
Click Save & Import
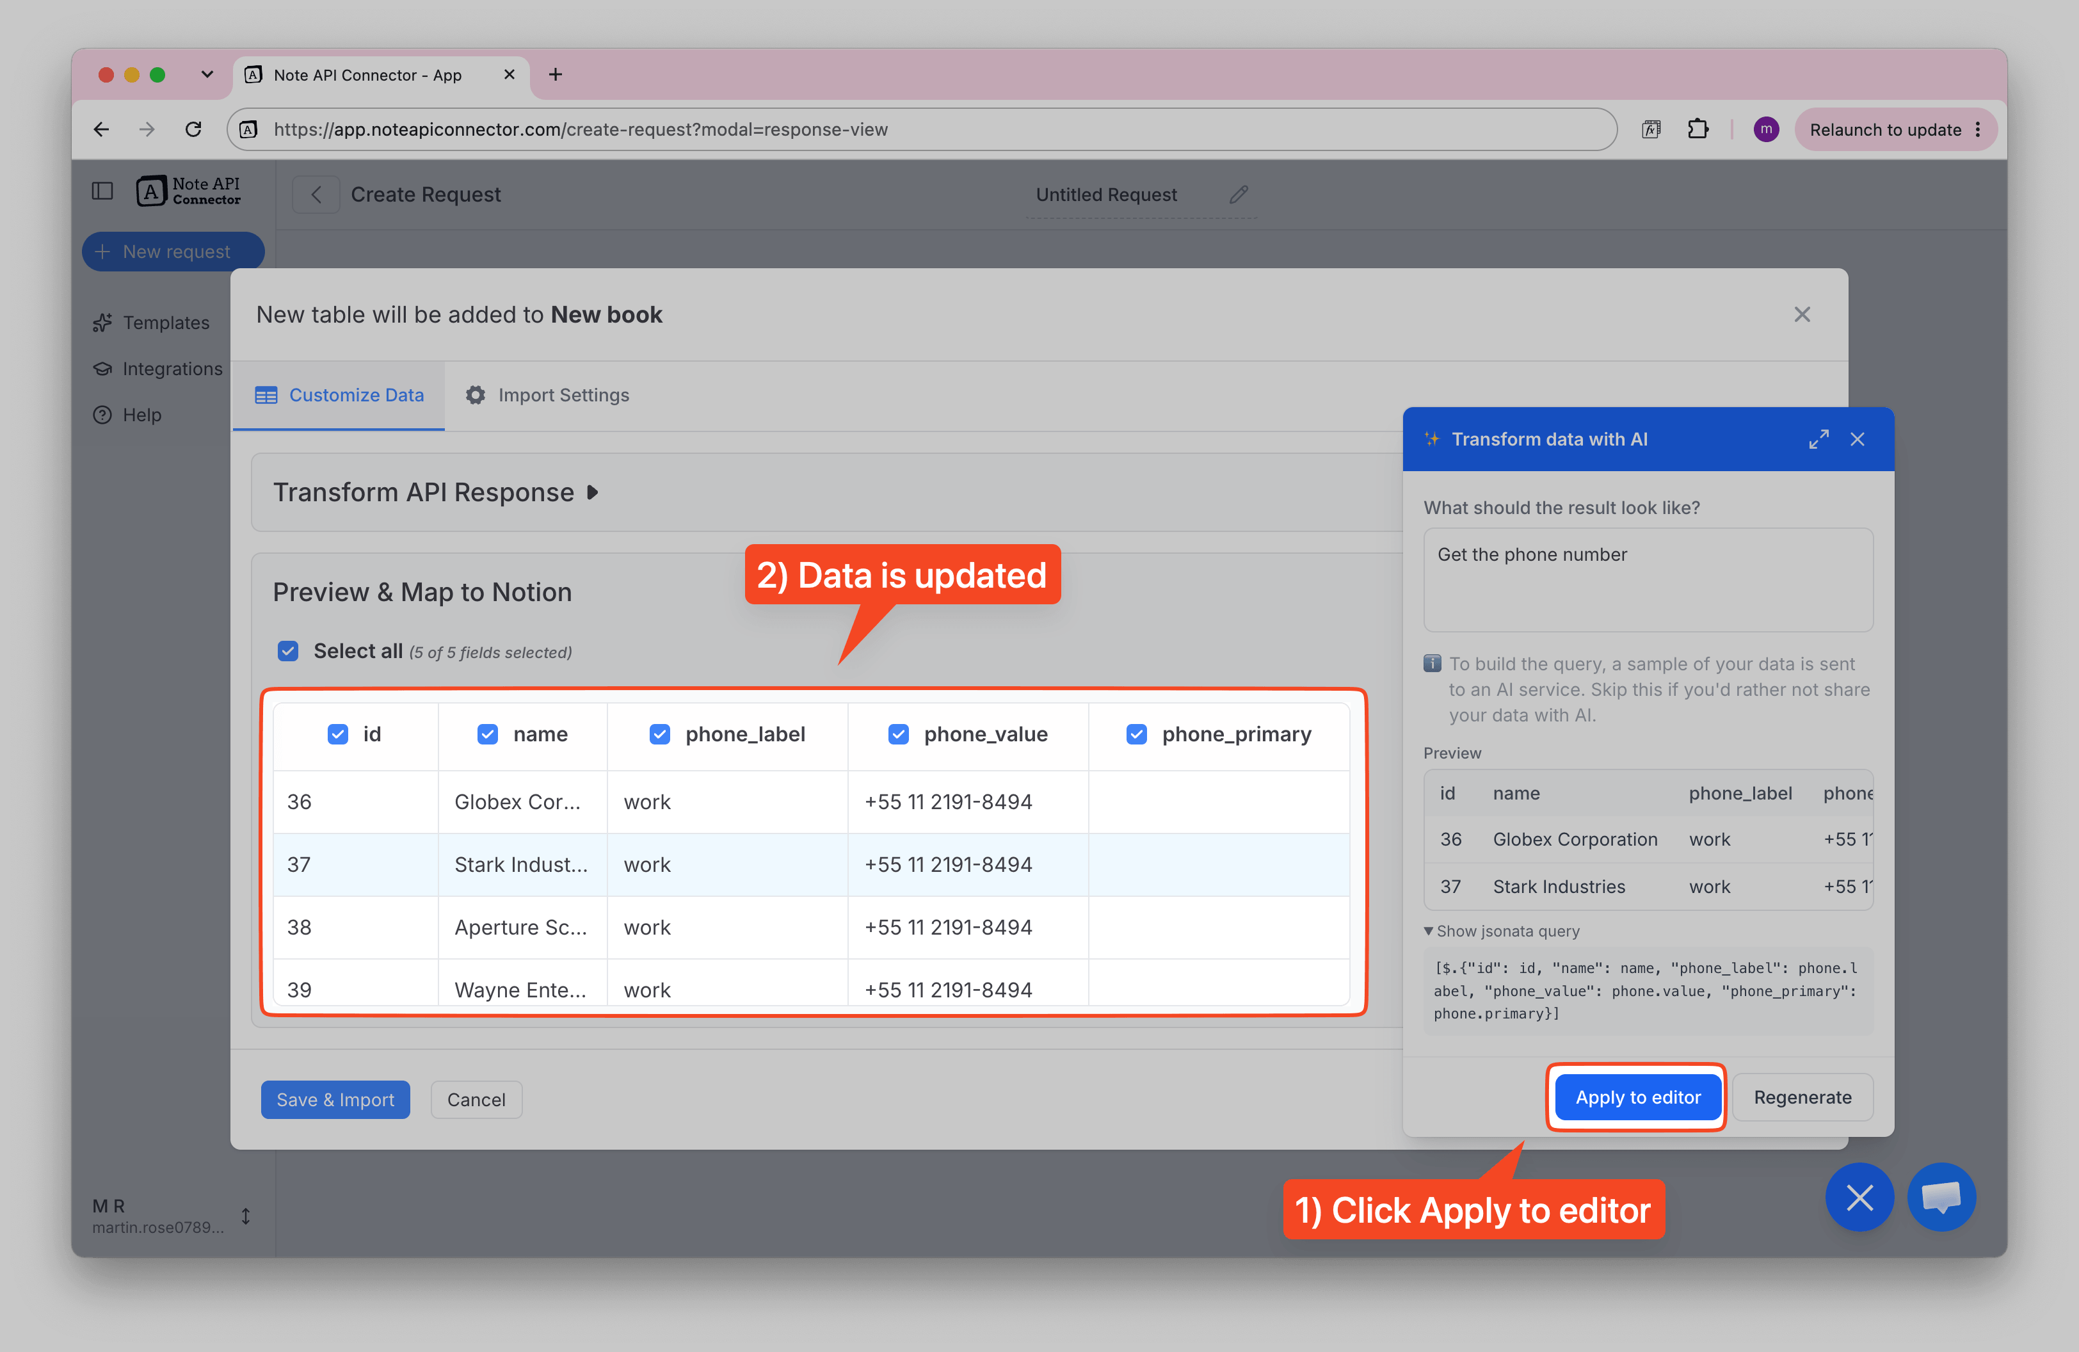[335, 1100]
